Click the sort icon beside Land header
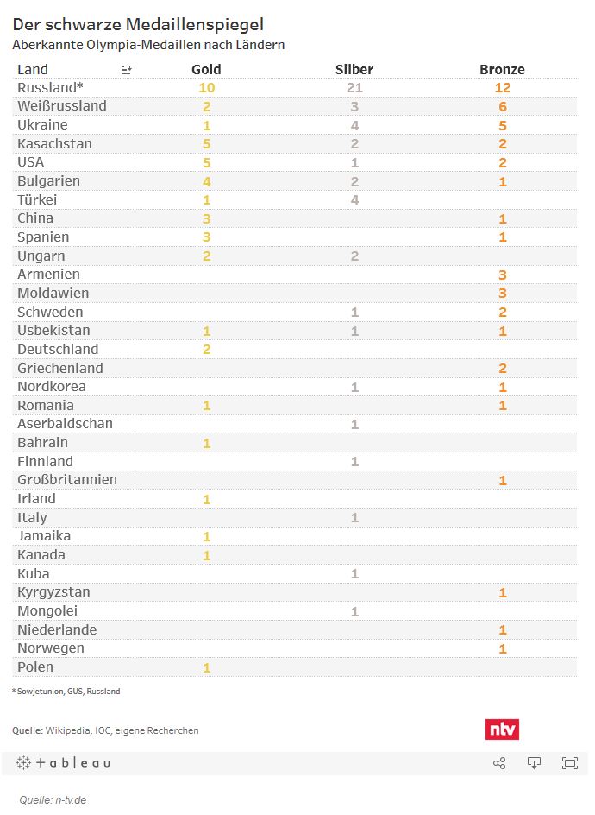Image resolution: width=595 pixels, height=815 pixels. point(127,70)
